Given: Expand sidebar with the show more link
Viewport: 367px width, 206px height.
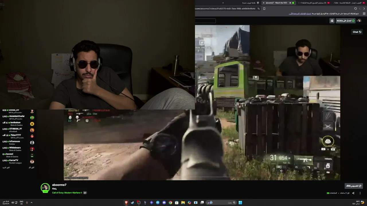Looking at the screenshot, I should pos(6,167).
